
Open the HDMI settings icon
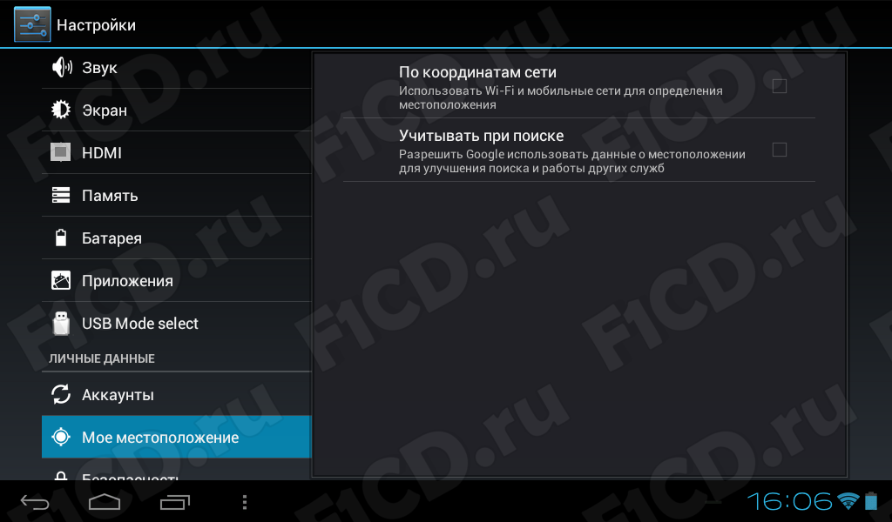61,152
